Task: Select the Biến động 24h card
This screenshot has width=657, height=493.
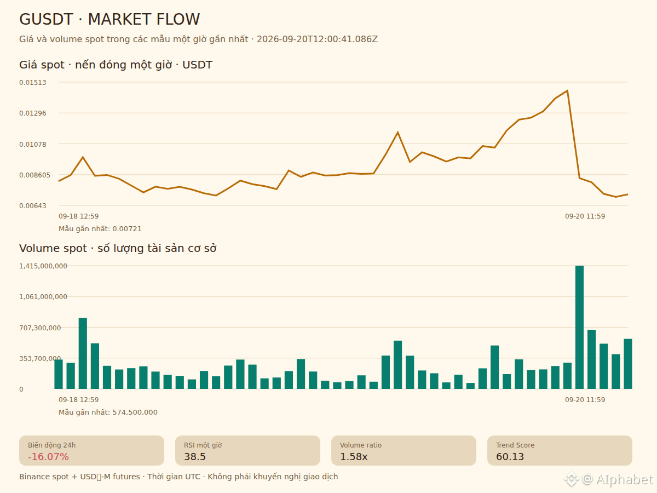Action: pyautogui.click(x=91, y=451)
